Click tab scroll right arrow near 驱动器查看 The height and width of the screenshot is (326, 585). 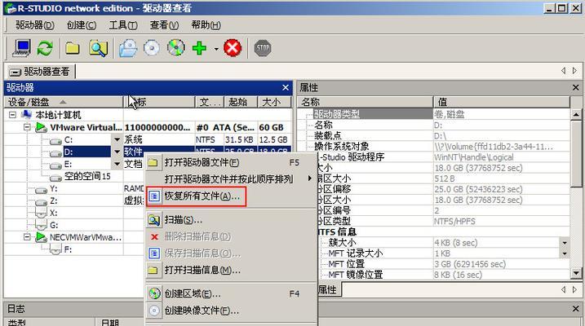click(x=575, y=71)
